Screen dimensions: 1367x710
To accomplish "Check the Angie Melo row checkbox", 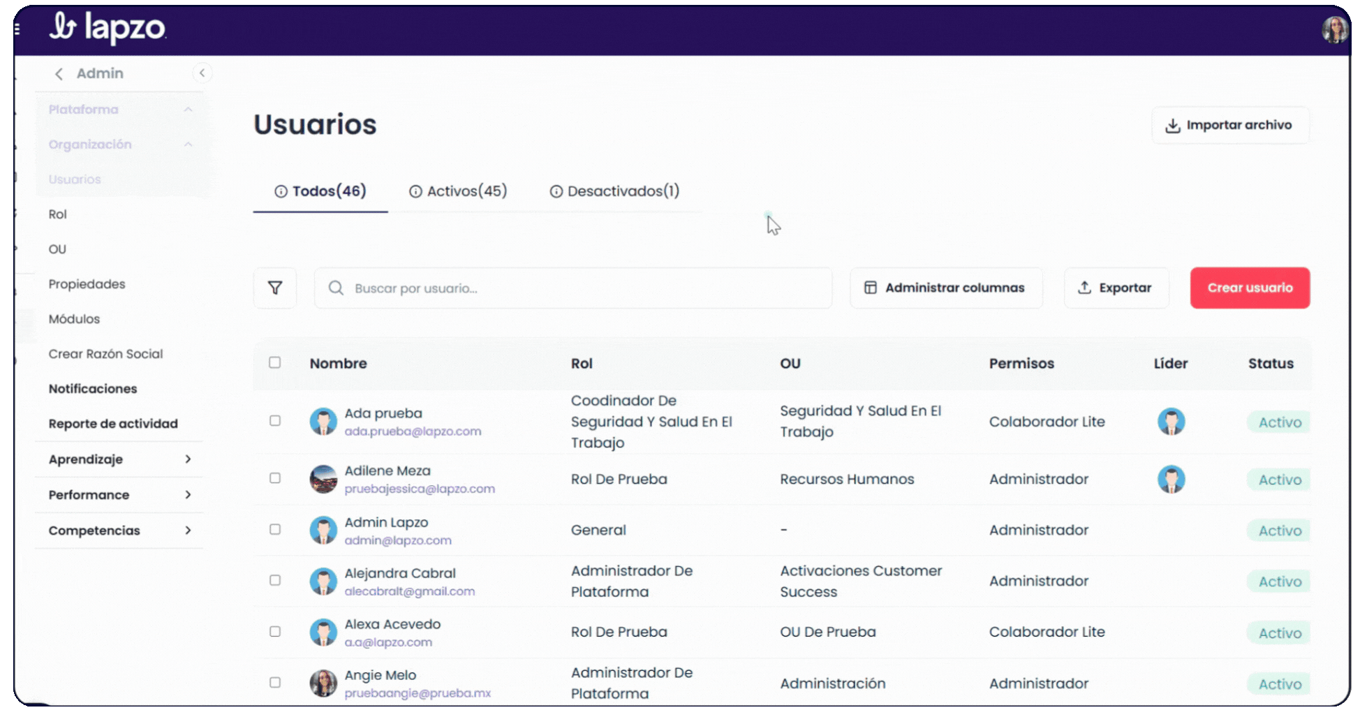I will click(x=274, y=682).
